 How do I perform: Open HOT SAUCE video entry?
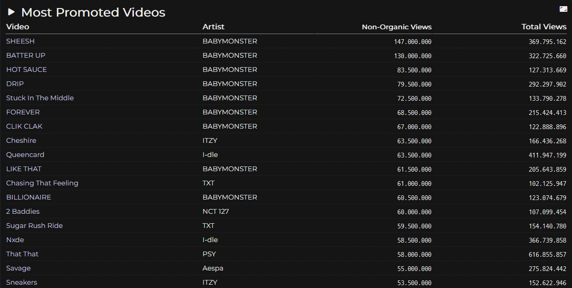point(26,70)
